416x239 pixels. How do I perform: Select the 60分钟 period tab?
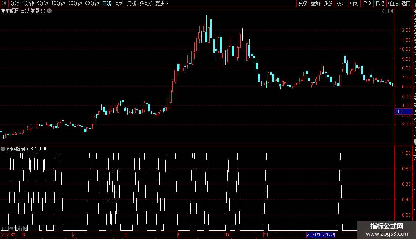92,3
